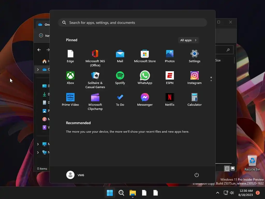Switch File Explorer to large thumbnails view
This screenshot has width=265, height=199.
tap(233, 168)
